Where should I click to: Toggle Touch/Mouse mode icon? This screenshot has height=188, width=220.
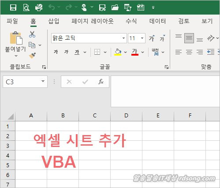pos(84,8)
